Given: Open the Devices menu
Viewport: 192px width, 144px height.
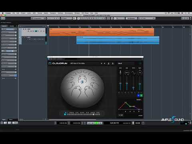Looking at the screenshot, I should click(60, 13).
